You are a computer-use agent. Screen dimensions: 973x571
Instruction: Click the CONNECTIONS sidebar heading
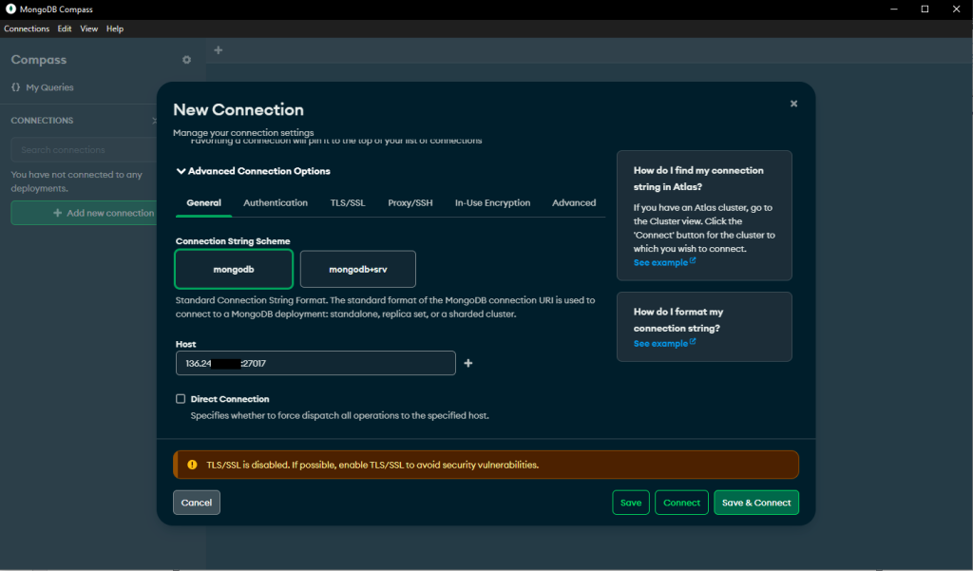[42, 121]
